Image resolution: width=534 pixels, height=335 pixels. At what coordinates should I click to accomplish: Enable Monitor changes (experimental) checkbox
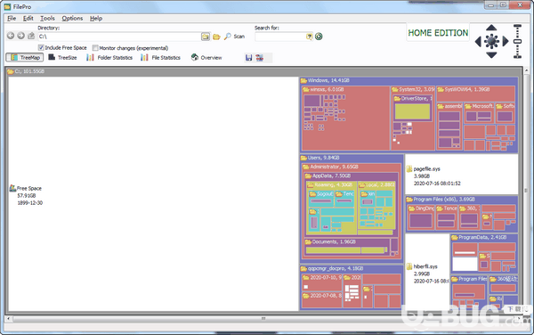click(95, 48)
